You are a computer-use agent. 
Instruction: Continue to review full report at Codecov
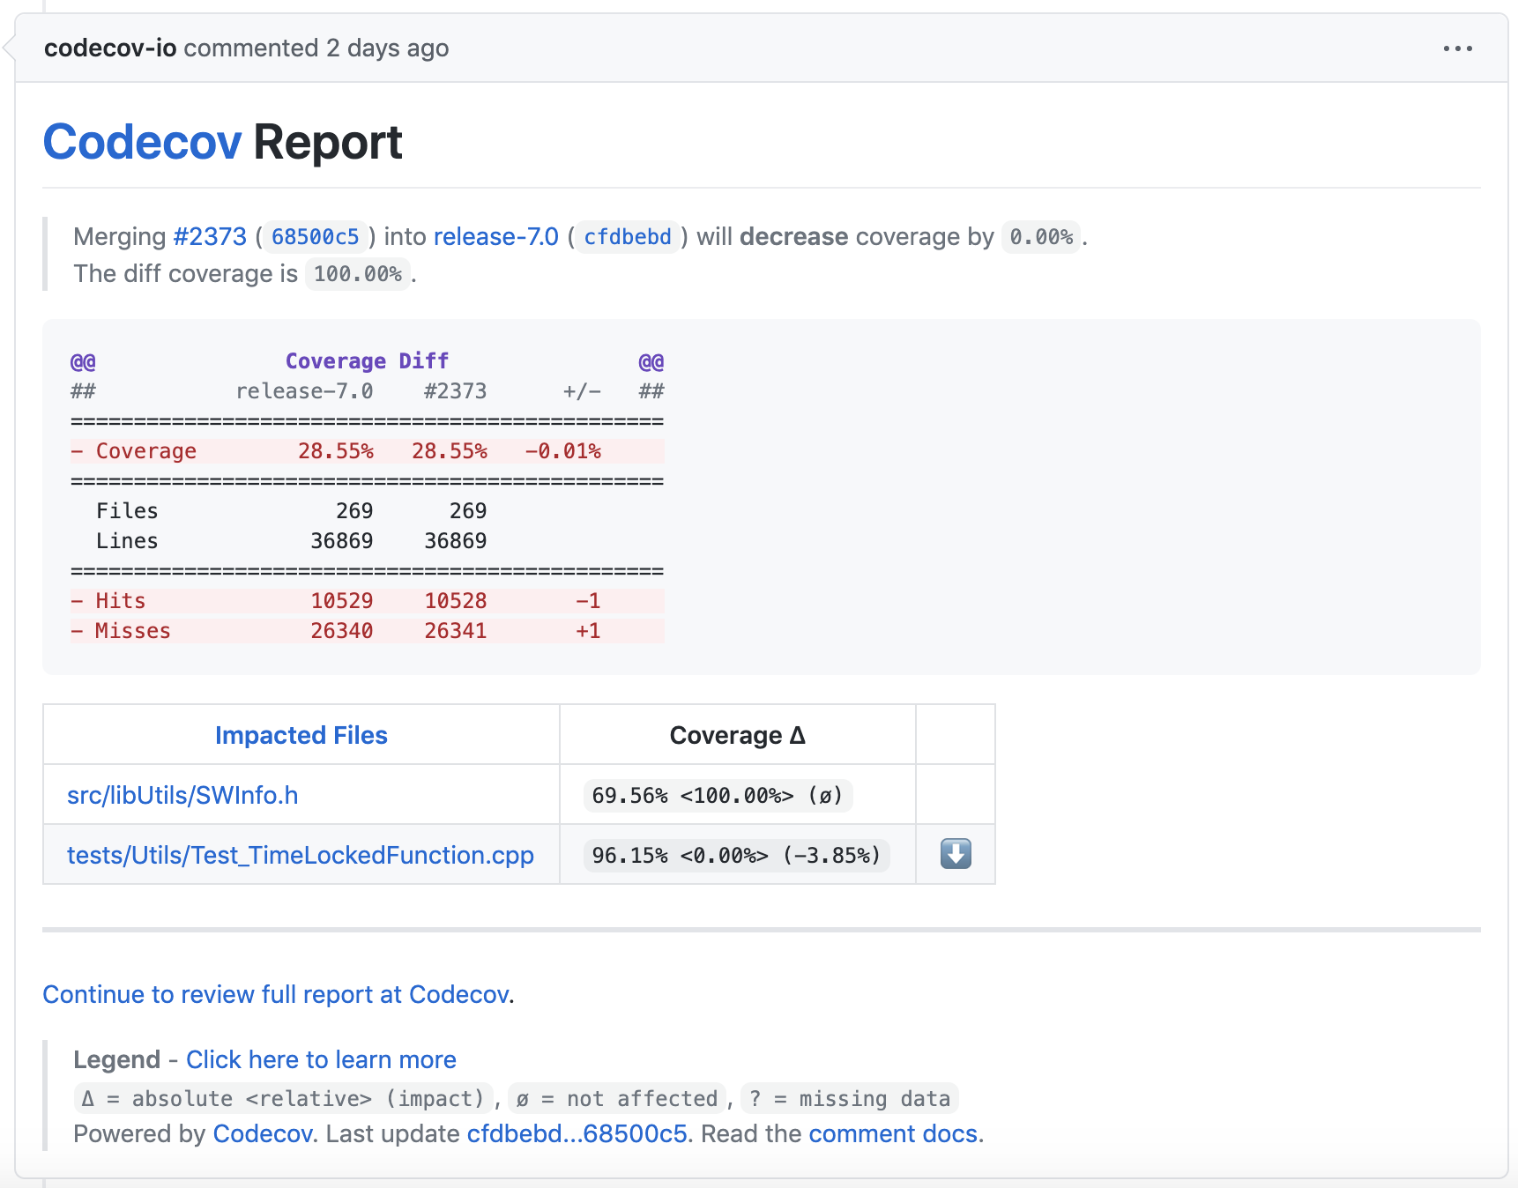pyautogui.click(x=276, y=994)
